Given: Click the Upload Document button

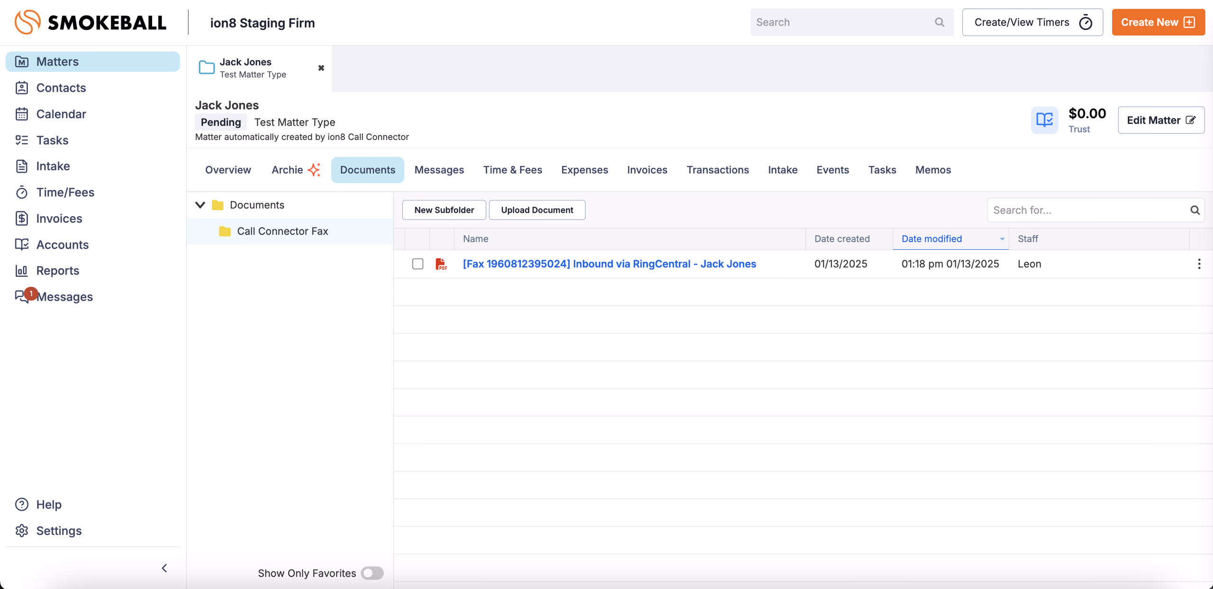Looking at the screenshot, I should click(537, 210).
